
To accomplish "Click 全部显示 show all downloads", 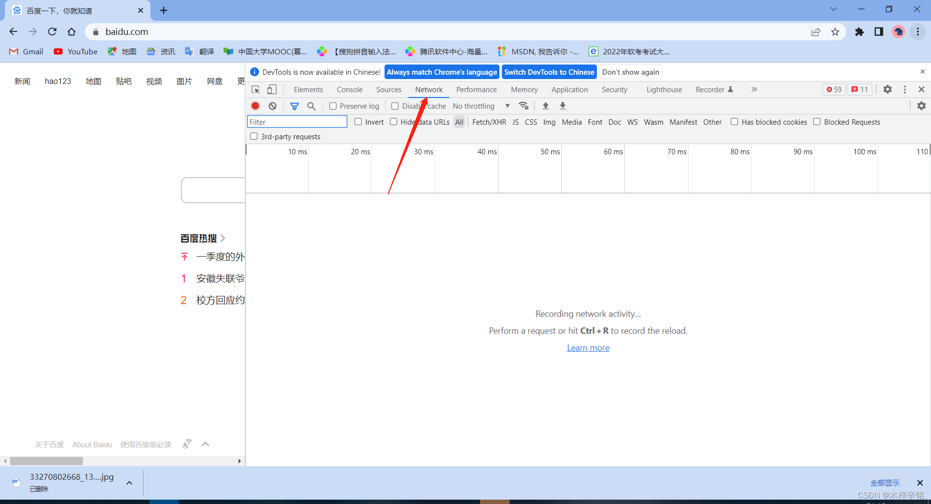I will tap(884, 483).
